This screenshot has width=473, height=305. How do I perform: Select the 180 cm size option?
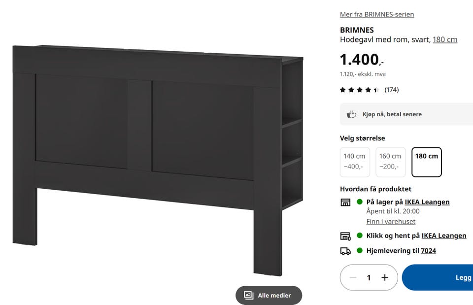(x=427, y=162)
